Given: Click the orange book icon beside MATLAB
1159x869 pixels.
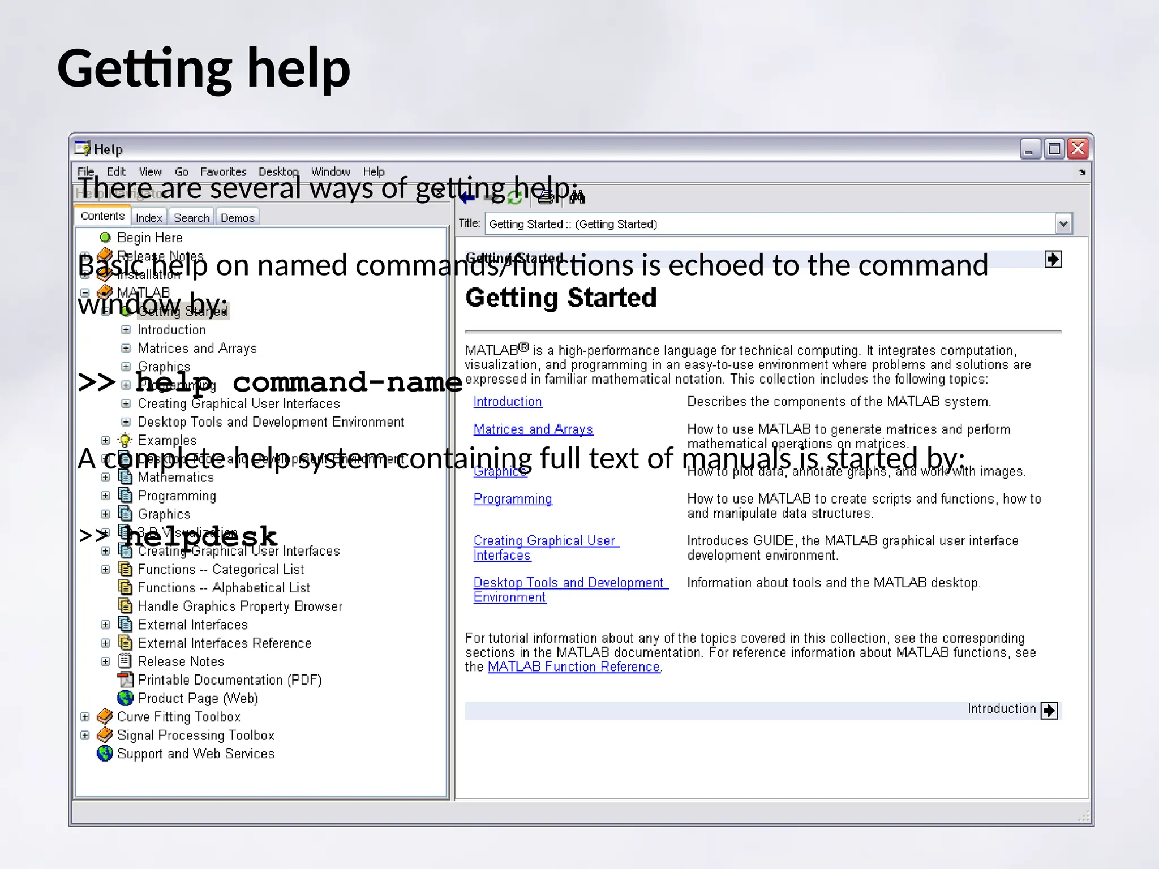Looking at the screenshot, I should click(x=105, y=292).
